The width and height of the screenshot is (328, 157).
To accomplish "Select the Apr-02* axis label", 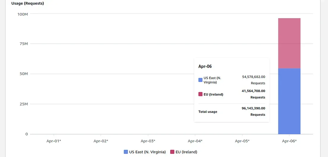I will coord(101,141).
